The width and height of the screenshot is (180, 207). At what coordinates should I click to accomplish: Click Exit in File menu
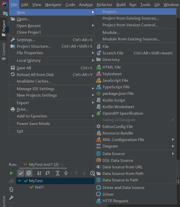point(52,131)
